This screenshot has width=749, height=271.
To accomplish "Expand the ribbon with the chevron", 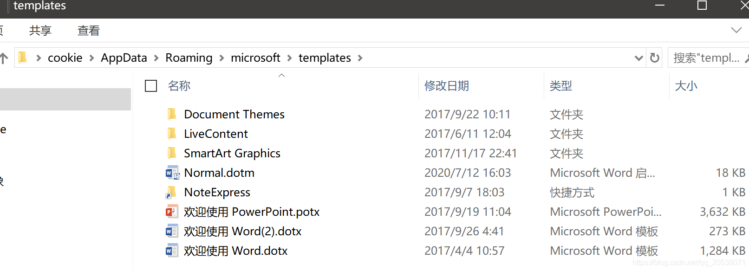I will click(x=736, y=30).
